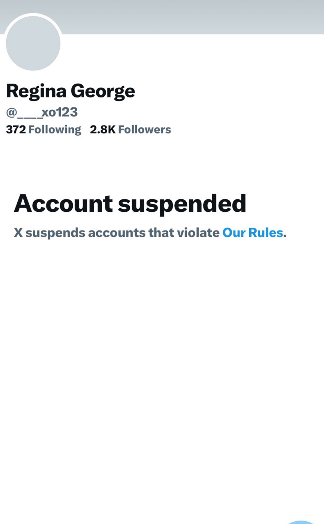The image size is (324, 524).
Task: Click the @____xo123 handle
Action: point(42,112)
